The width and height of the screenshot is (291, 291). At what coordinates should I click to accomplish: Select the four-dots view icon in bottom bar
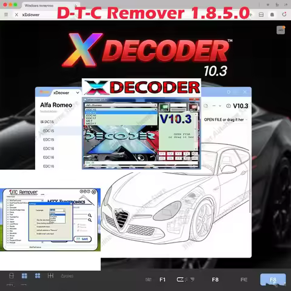(x=38, y=276)
